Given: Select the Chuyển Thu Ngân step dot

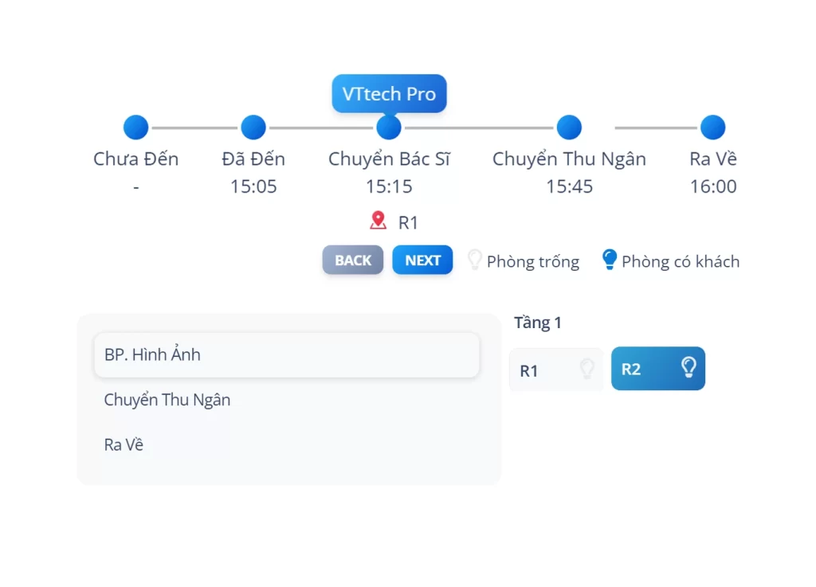Looking at the screenshot, I should 569,127.
